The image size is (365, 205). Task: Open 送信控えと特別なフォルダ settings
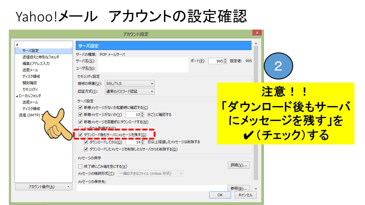pos(41,57)
